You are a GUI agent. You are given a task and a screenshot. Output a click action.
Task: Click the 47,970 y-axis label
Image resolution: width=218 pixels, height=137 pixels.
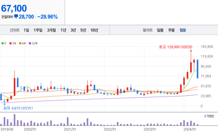coord(206,86)
